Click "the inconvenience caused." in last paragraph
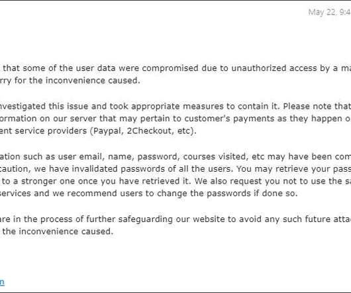351x293 pixels. point(58,231)
